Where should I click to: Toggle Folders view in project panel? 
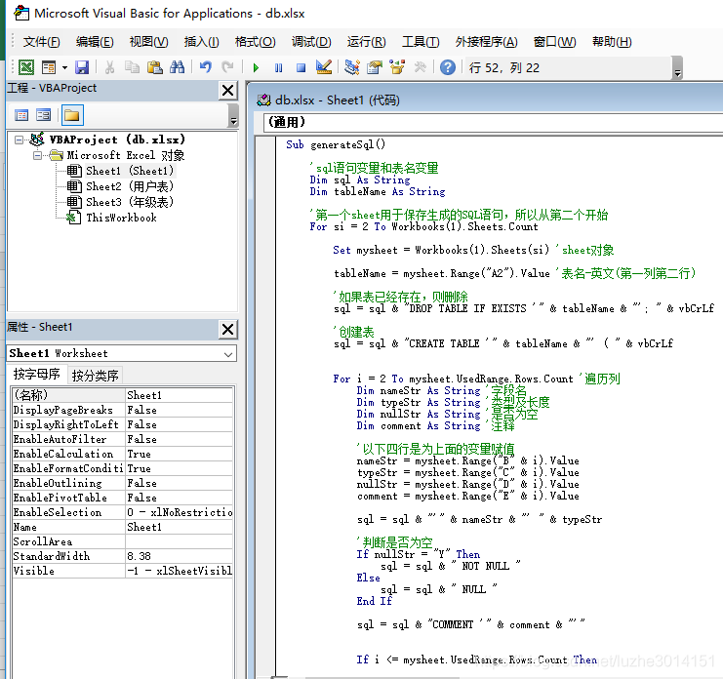point(72,115)
